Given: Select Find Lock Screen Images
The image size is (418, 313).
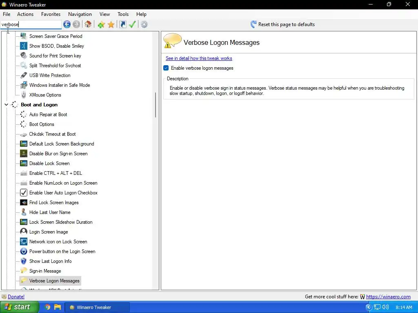Looking at the screenshot, I should tap(54, 203).
